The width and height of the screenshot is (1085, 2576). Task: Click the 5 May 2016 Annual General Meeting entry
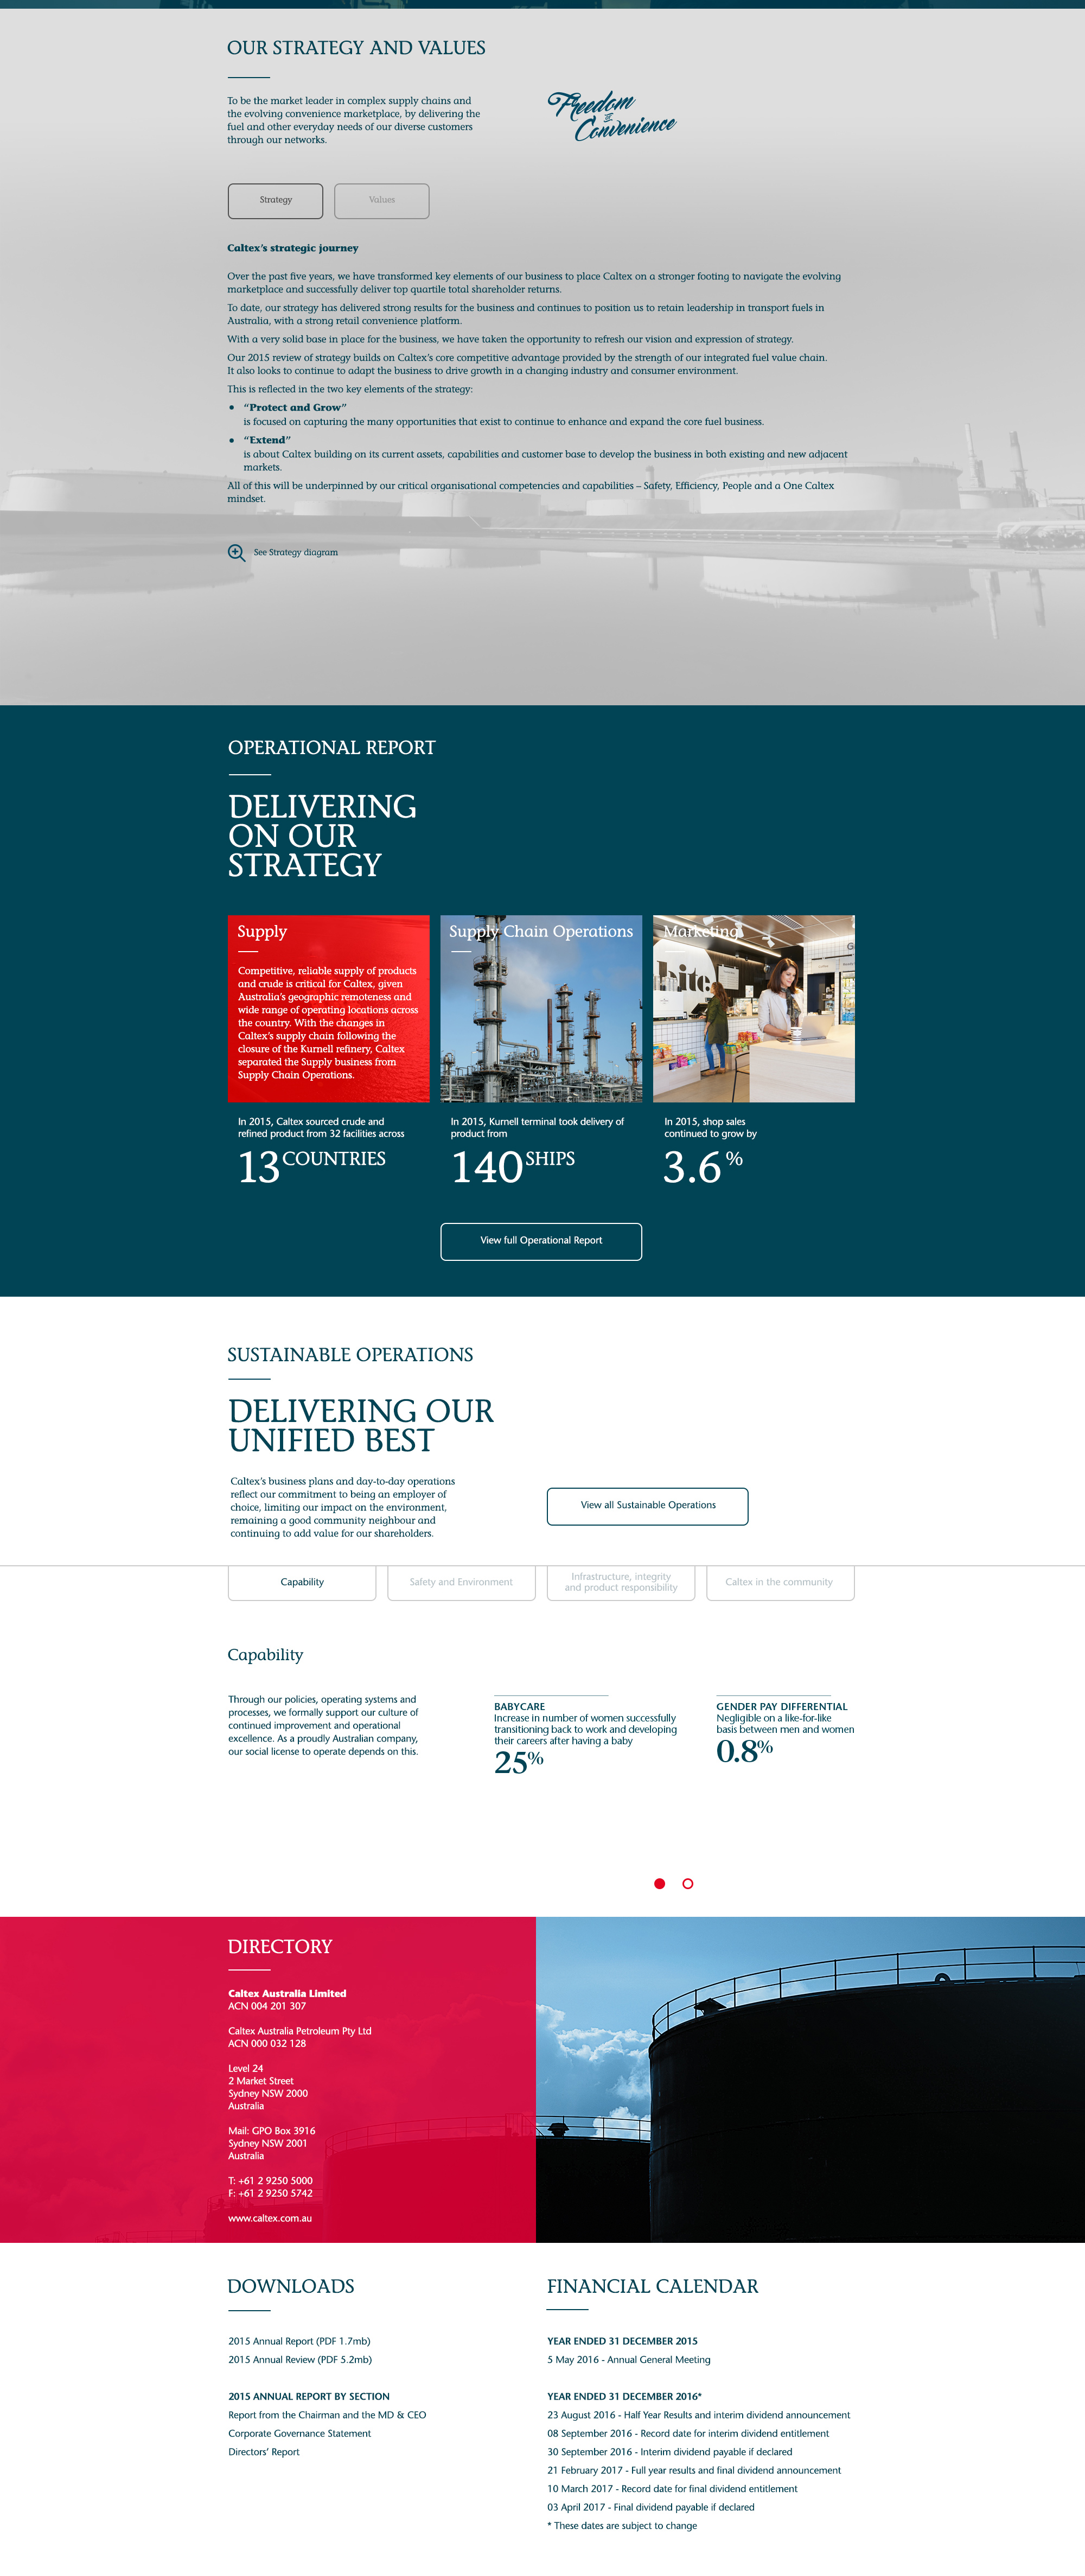pyautogui.click(x=629, y=2359)
